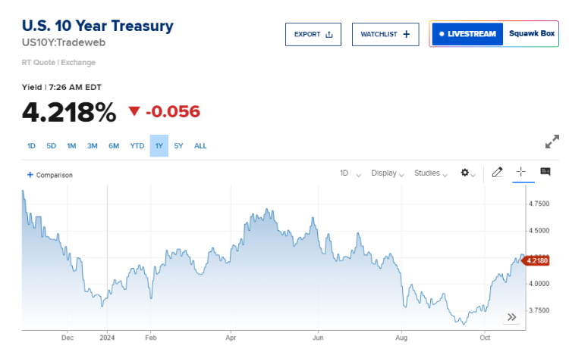Click the plus icon next to Comparison

30,175
